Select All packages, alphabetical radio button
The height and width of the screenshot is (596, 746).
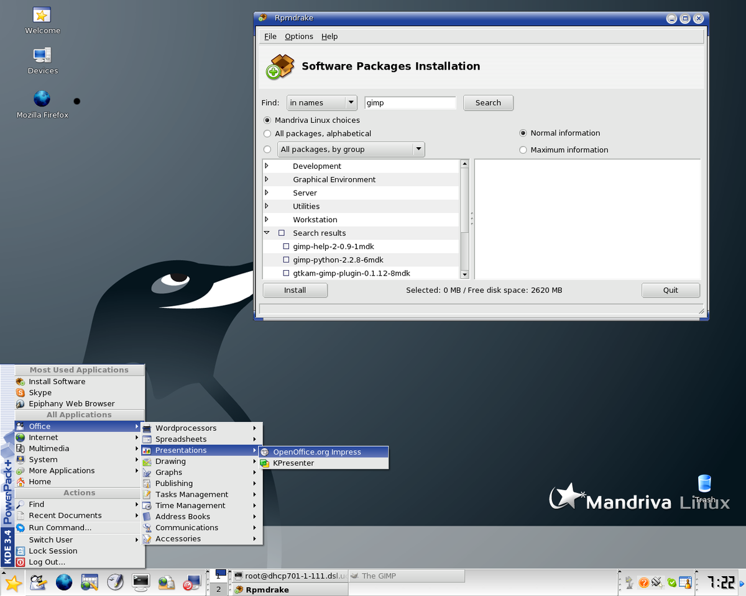(x=267, y=133)
